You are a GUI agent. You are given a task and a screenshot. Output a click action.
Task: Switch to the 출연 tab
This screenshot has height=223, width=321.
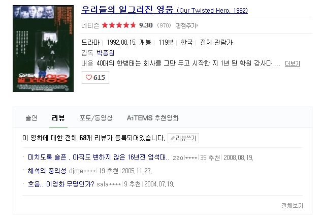pyautogui.click(x=31, y=118)
